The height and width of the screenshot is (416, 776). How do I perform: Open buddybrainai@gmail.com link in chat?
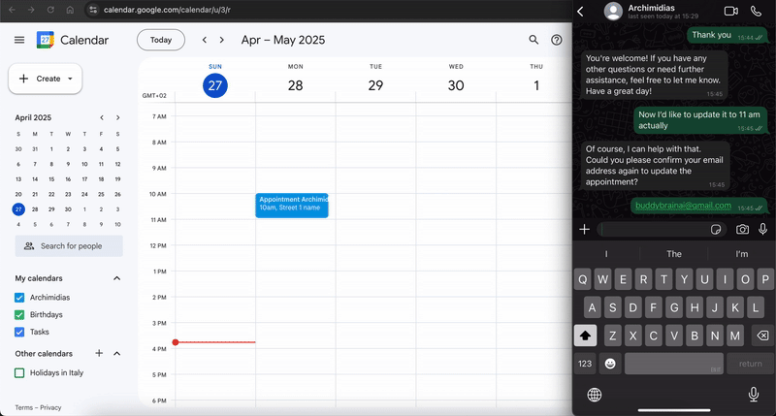coord(683,206)
